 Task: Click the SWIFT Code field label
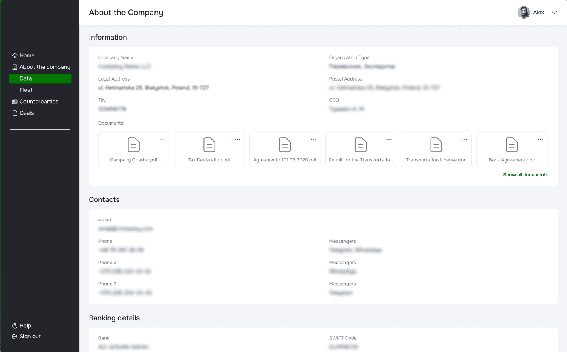[x=343, y=338]
